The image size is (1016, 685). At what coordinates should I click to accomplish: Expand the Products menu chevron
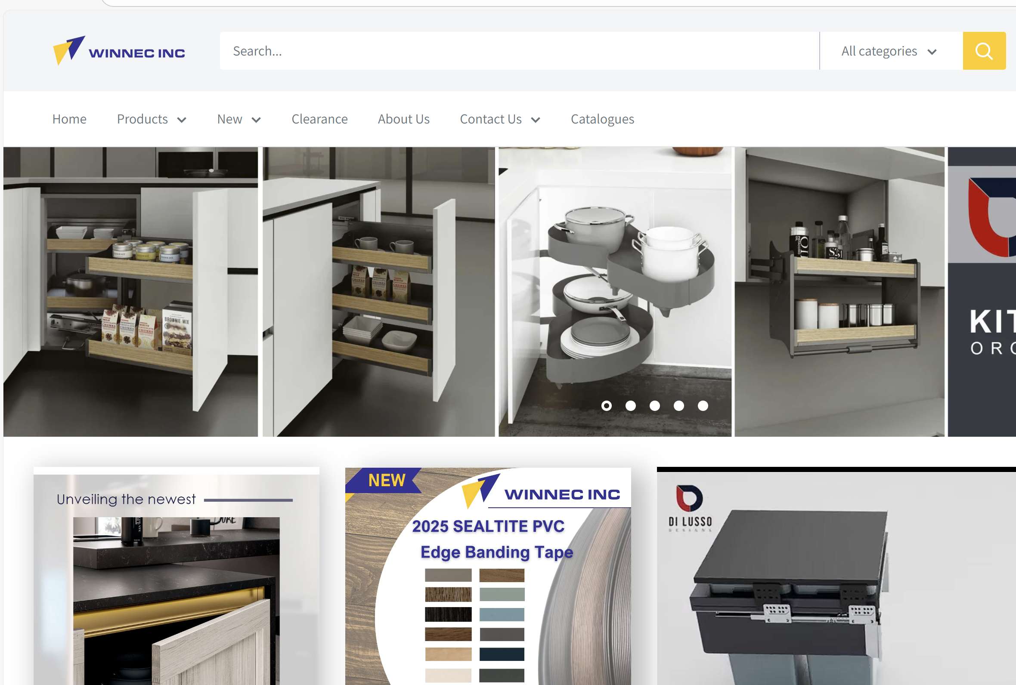pos(182,120)
